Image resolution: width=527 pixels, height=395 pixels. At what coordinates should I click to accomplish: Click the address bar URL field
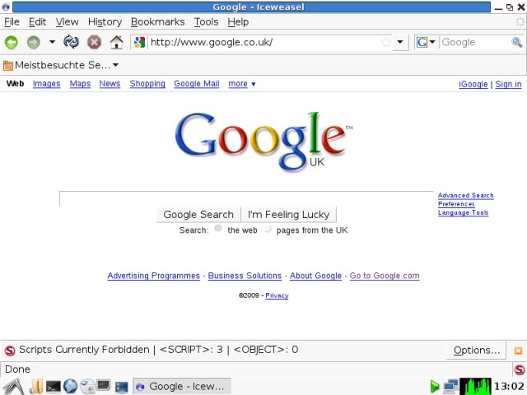263,42
